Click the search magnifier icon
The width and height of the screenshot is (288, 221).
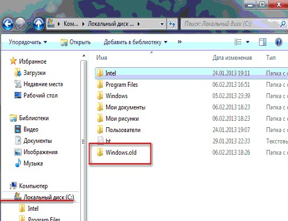click(x=283, y=24)
